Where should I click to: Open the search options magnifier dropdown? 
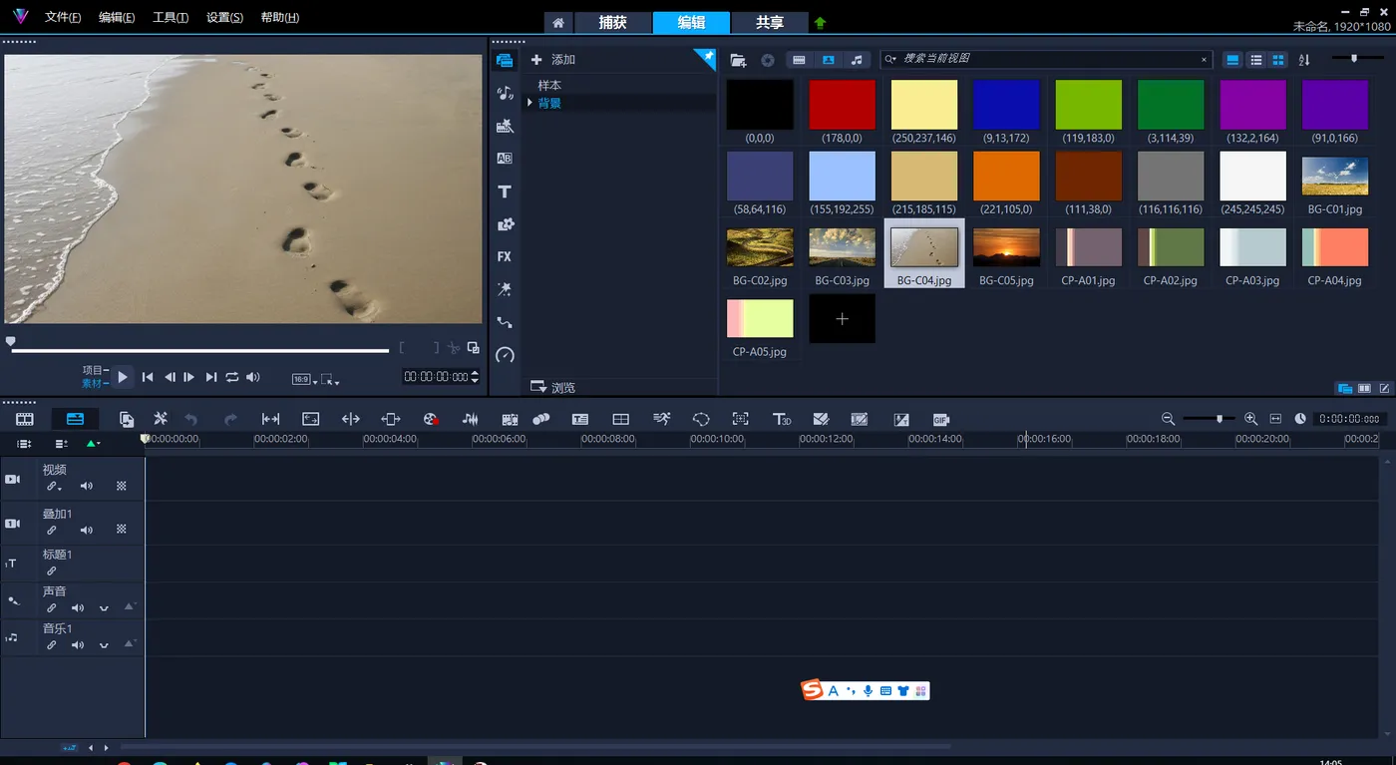[890, 60]
